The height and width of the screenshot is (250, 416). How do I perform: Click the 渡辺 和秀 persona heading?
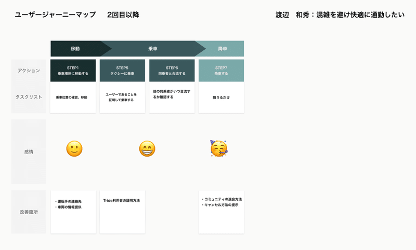pos(340,15)
